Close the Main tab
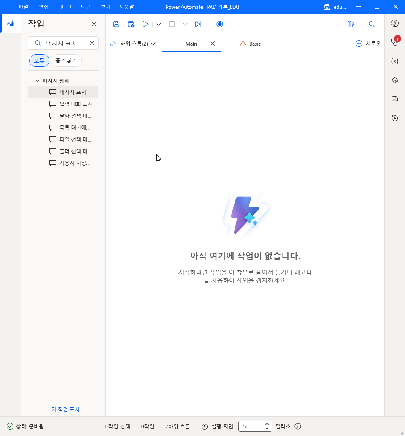The image size is (405, 436). tap(213, 44)
